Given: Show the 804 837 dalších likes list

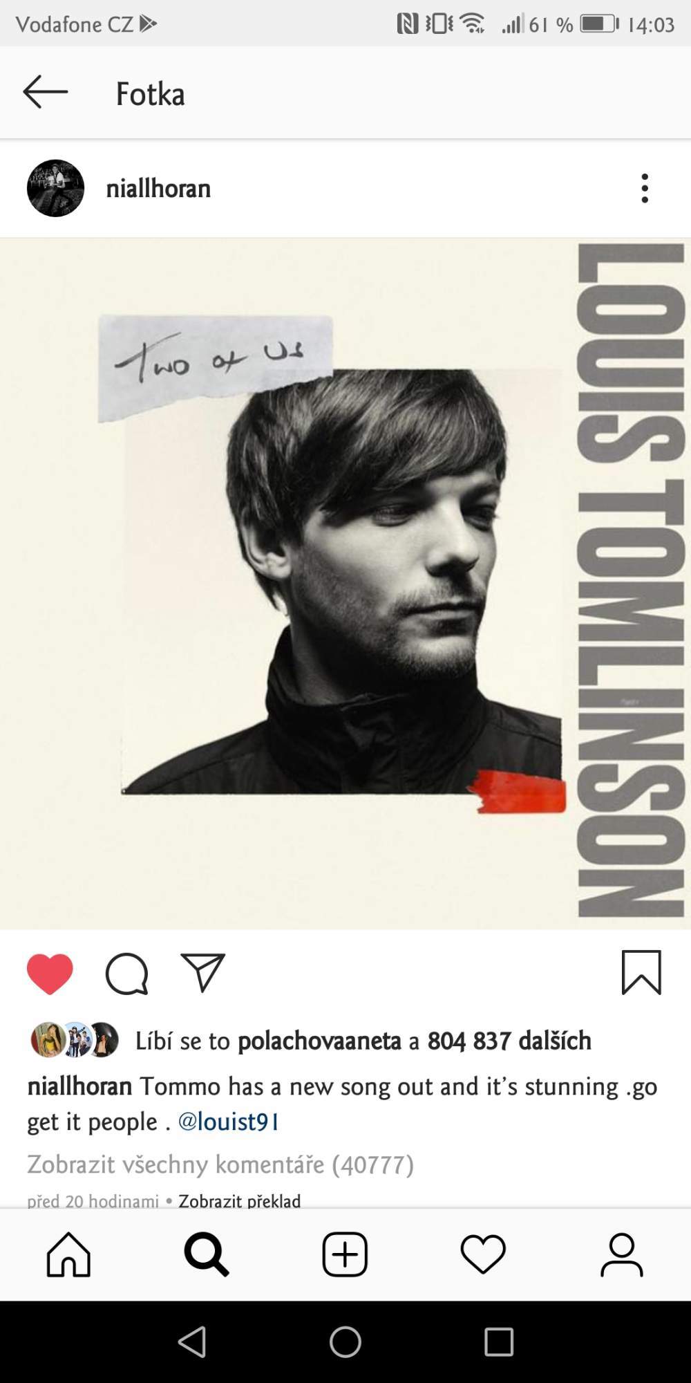Looking at the screenshot, I should tap(509, 1041).
